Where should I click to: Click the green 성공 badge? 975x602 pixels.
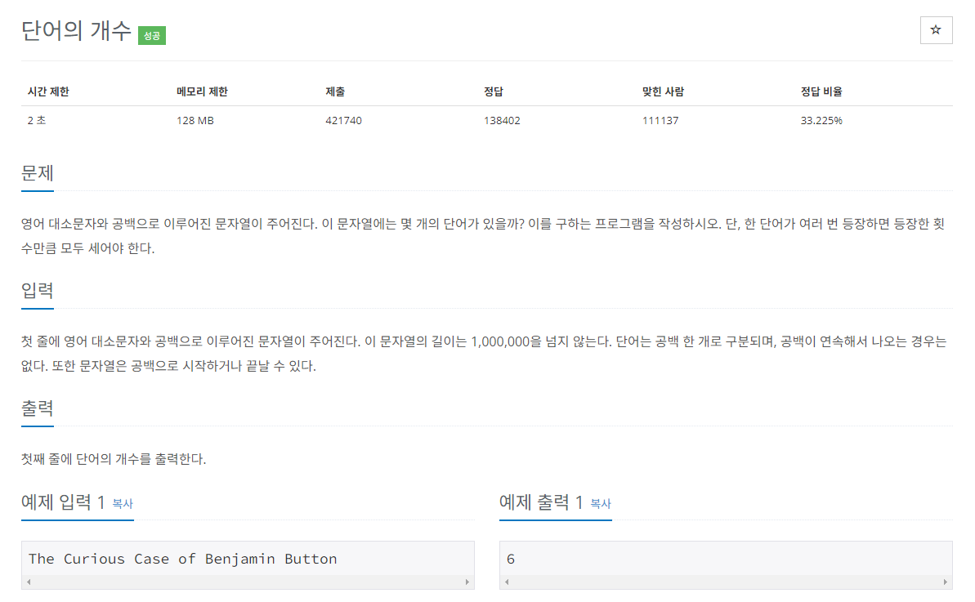(151, 36)
